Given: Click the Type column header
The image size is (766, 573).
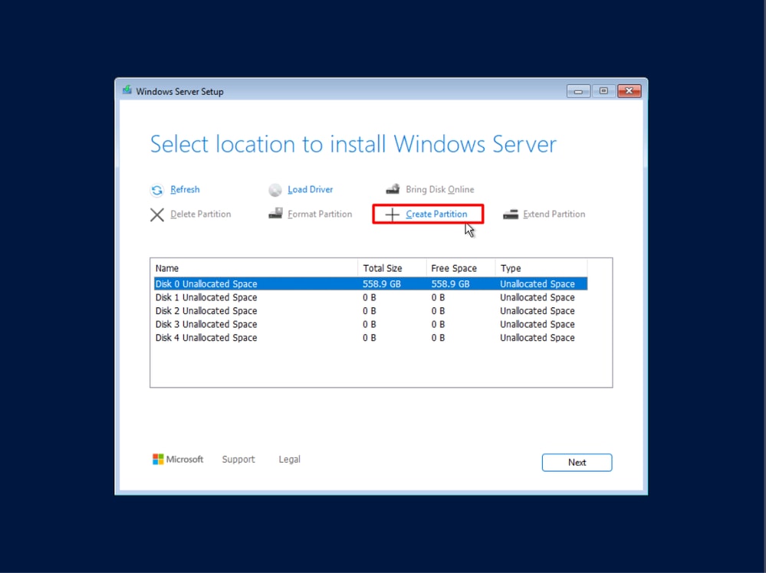Looking at the screenshot, I should pyautogui.click(x=511, y=267).
